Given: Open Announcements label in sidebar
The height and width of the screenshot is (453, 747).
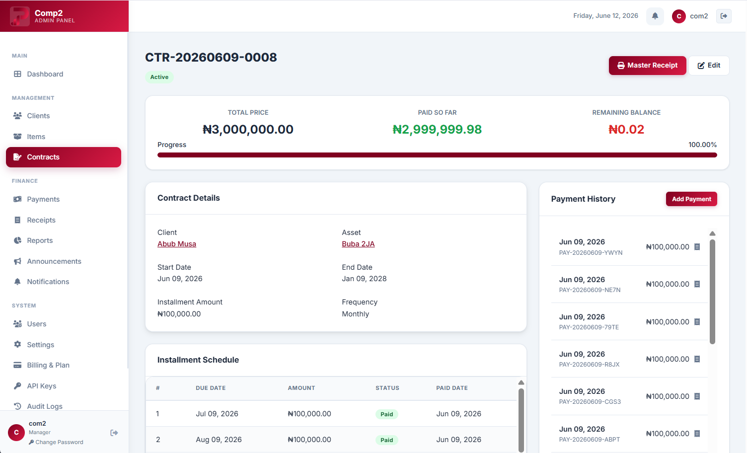Looking at the screenshot, I should click(x=54, y=261).
